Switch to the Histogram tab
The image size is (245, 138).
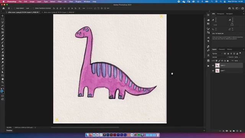click(220, 14)
